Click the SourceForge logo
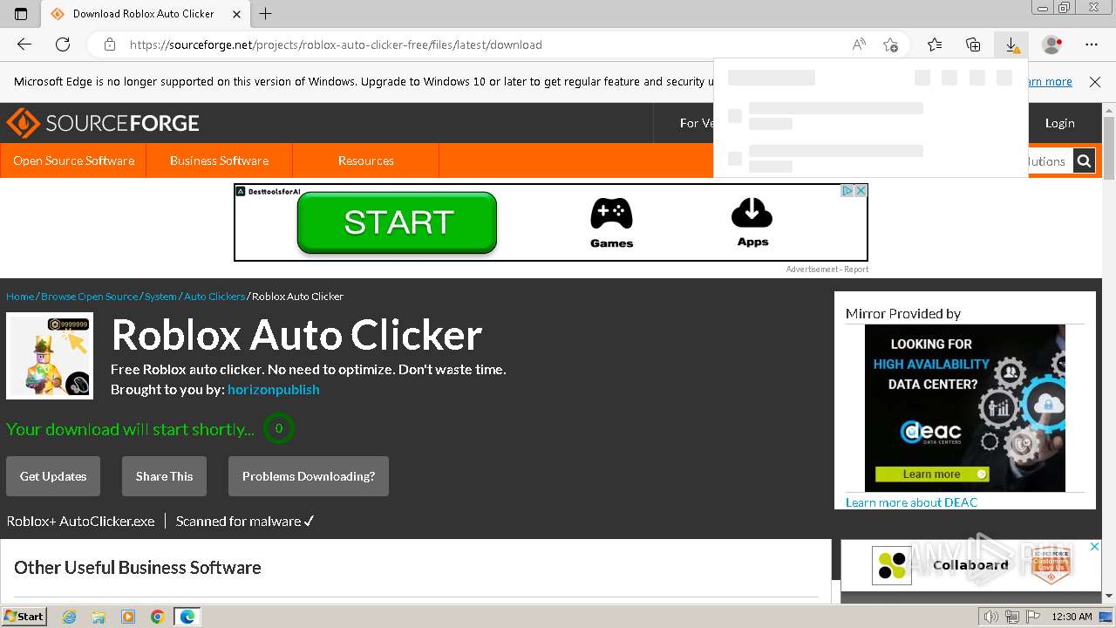 pyautogui.click(x=103, y=123)
